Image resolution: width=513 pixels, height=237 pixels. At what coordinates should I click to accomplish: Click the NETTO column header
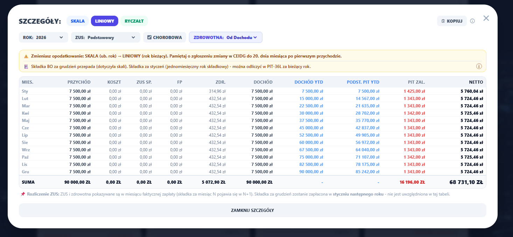tap(476, 82)
